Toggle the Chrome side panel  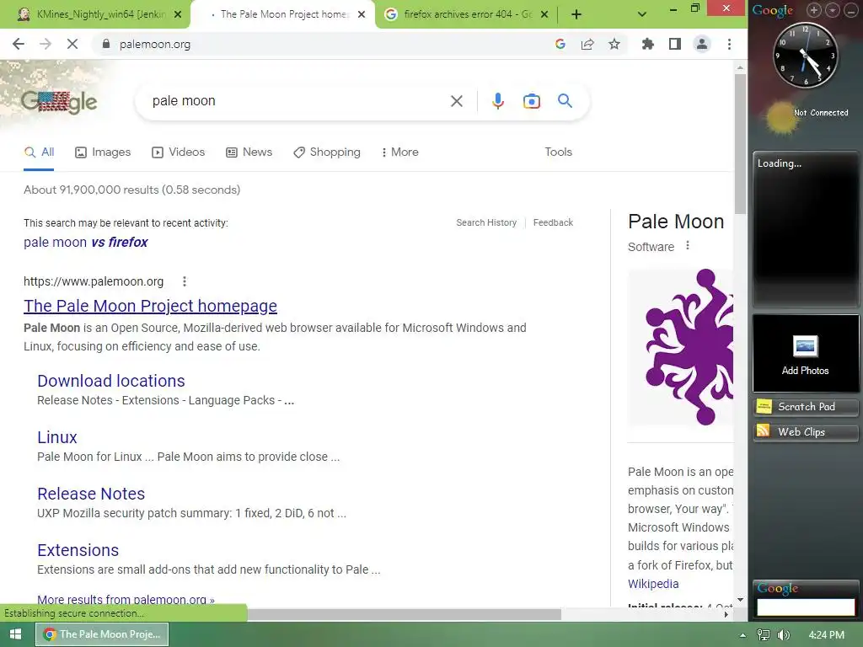click(675, 44)
